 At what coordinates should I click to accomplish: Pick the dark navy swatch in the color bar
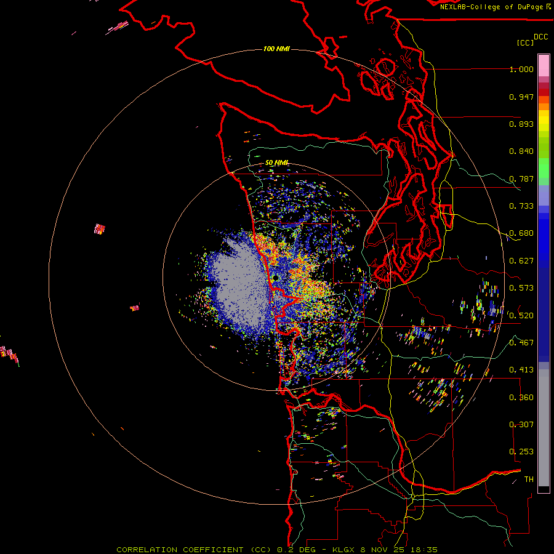point(544,311)
